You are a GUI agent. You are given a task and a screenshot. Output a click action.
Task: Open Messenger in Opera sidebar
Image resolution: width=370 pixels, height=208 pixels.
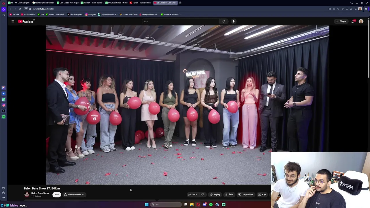[x=3, y=94]
